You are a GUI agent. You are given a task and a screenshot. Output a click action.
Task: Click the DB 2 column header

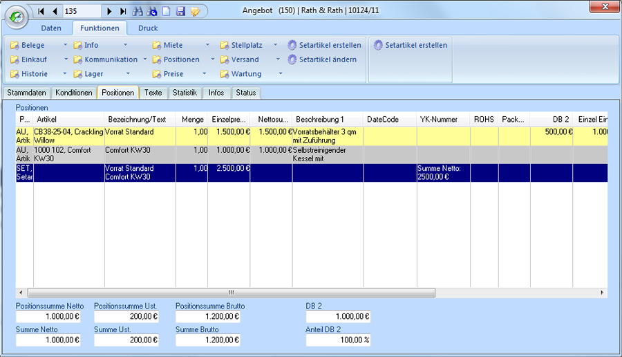552,120
